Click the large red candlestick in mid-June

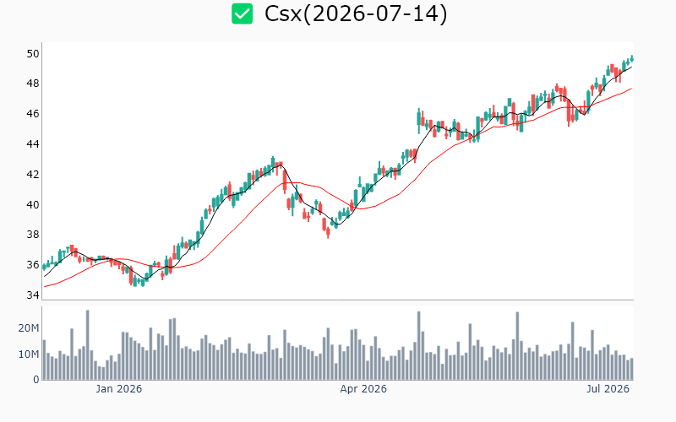(569, 113)
